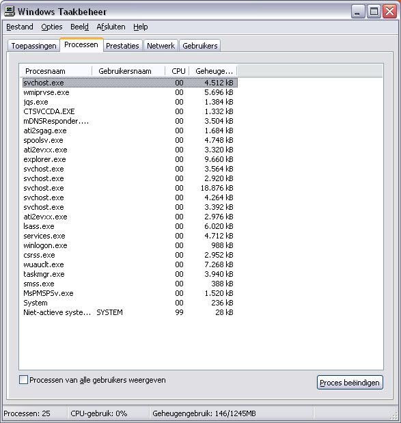Enable Processen van alle gebruikers weergeven

point(23,379)
